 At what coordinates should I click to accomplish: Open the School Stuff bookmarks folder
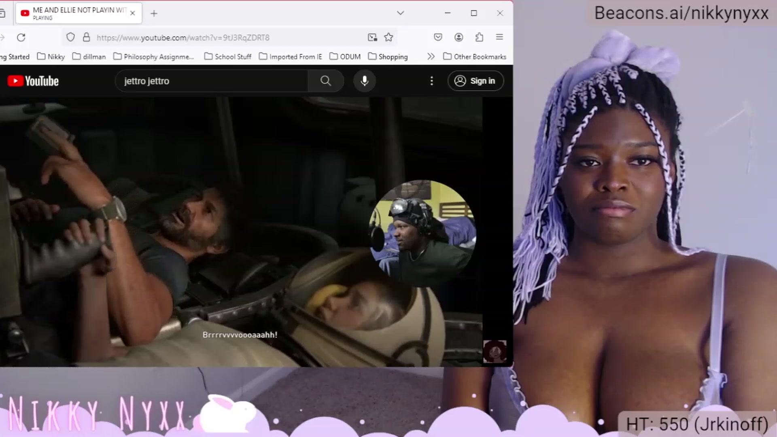(x=228, y=57)
